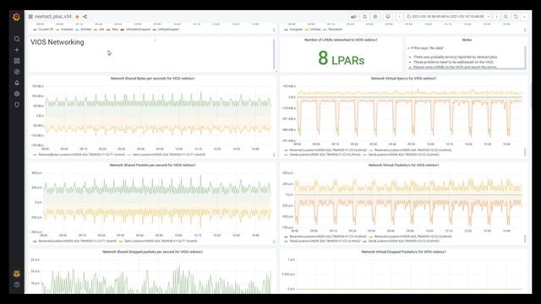Click 'If this says "No data"' note line
Image resolution: width=541 pixels, height=304 pixels.
[x=427, y=48]
